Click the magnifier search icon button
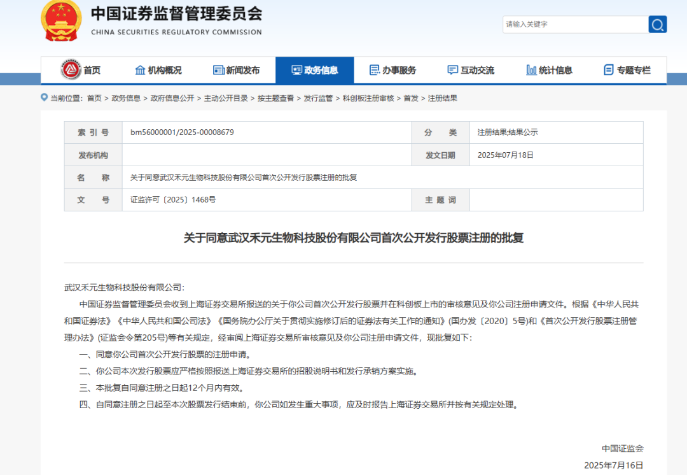687x475 pixels. point(657,24)
